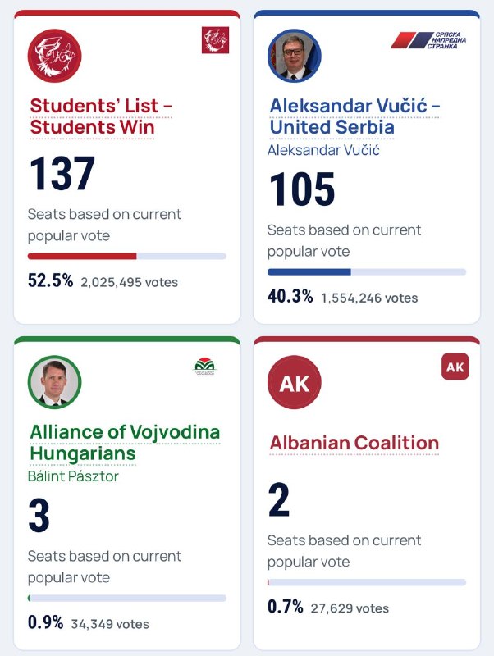Open Alliance of Vojvodina Hungarians title link
The image size is (494, 656).
[125, 443]
